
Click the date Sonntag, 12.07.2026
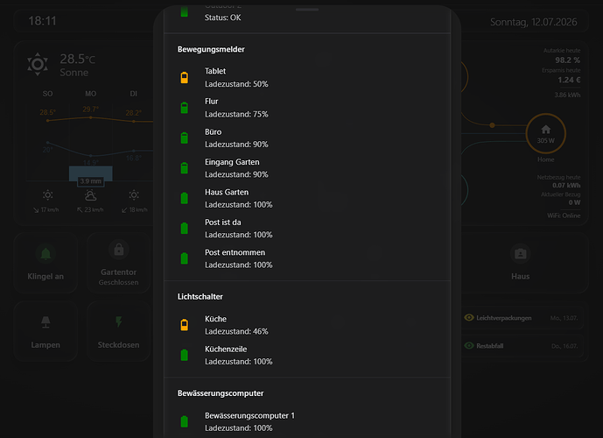point(533,22)
